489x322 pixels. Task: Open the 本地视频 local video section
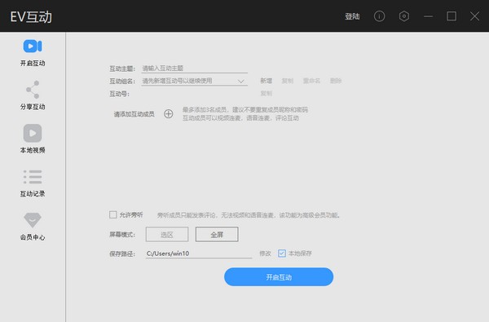[x=33, y=139]
